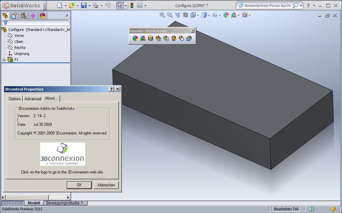Cancel dialog with Abbrechen button
Screen dimensions: 342x213
point(106,185)
